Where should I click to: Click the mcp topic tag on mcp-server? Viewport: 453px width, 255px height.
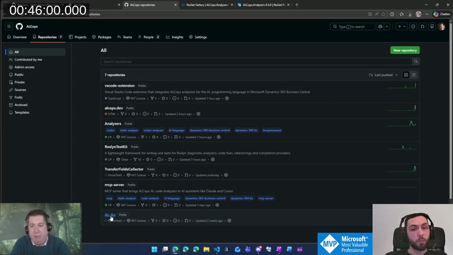[x=109, y=198]
